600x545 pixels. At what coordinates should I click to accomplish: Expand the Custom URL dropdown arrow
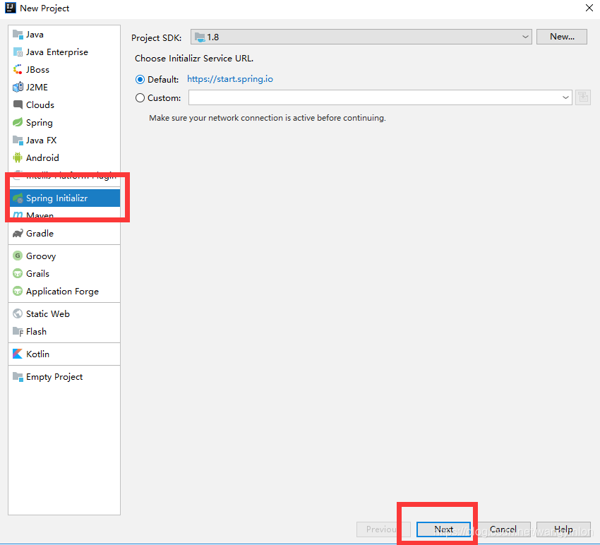tap(565, 97)
